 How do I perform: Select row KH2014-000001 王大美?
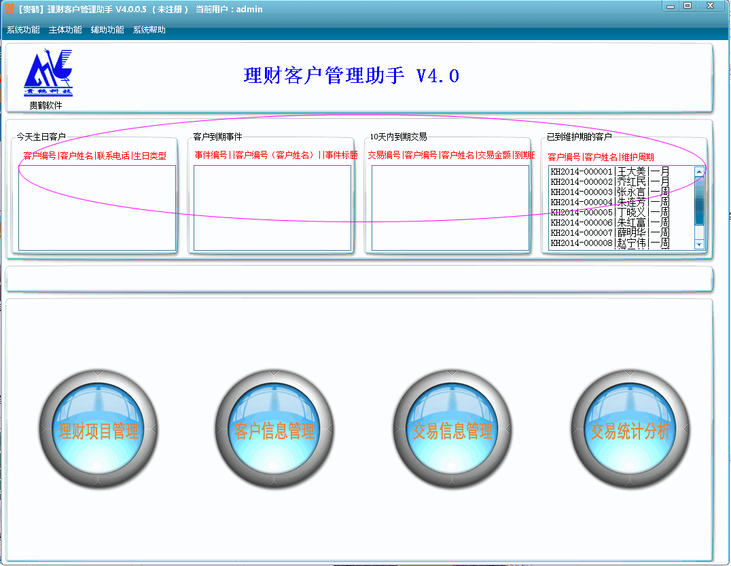pyautogui.click(x=610, y=171)
